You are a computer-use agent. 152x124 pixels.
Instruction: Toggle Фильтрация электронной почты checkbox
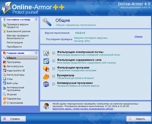tap(54, 53)
